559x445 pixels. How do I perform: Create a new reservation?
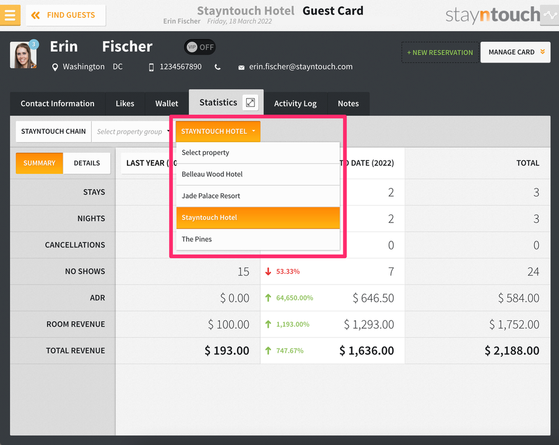440,52
